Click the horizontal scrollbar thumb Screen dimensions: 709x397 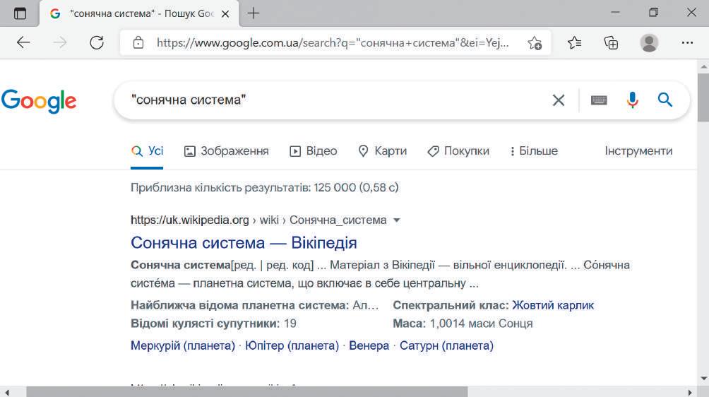coord(247,391)
